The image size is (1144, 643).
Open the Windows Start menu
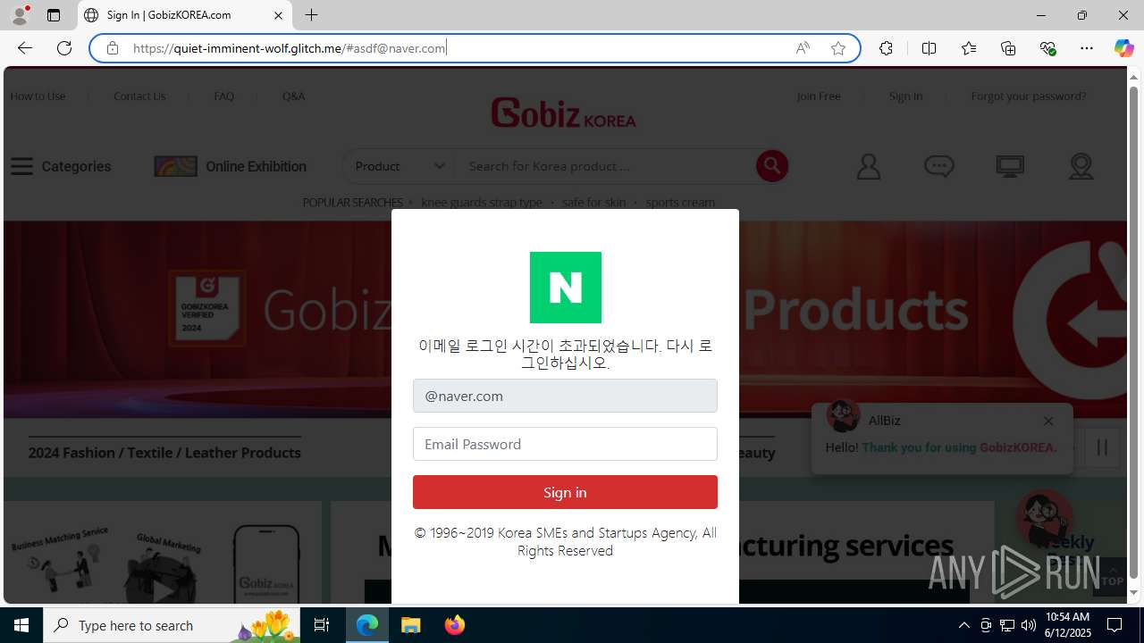[x=21, y=625]
